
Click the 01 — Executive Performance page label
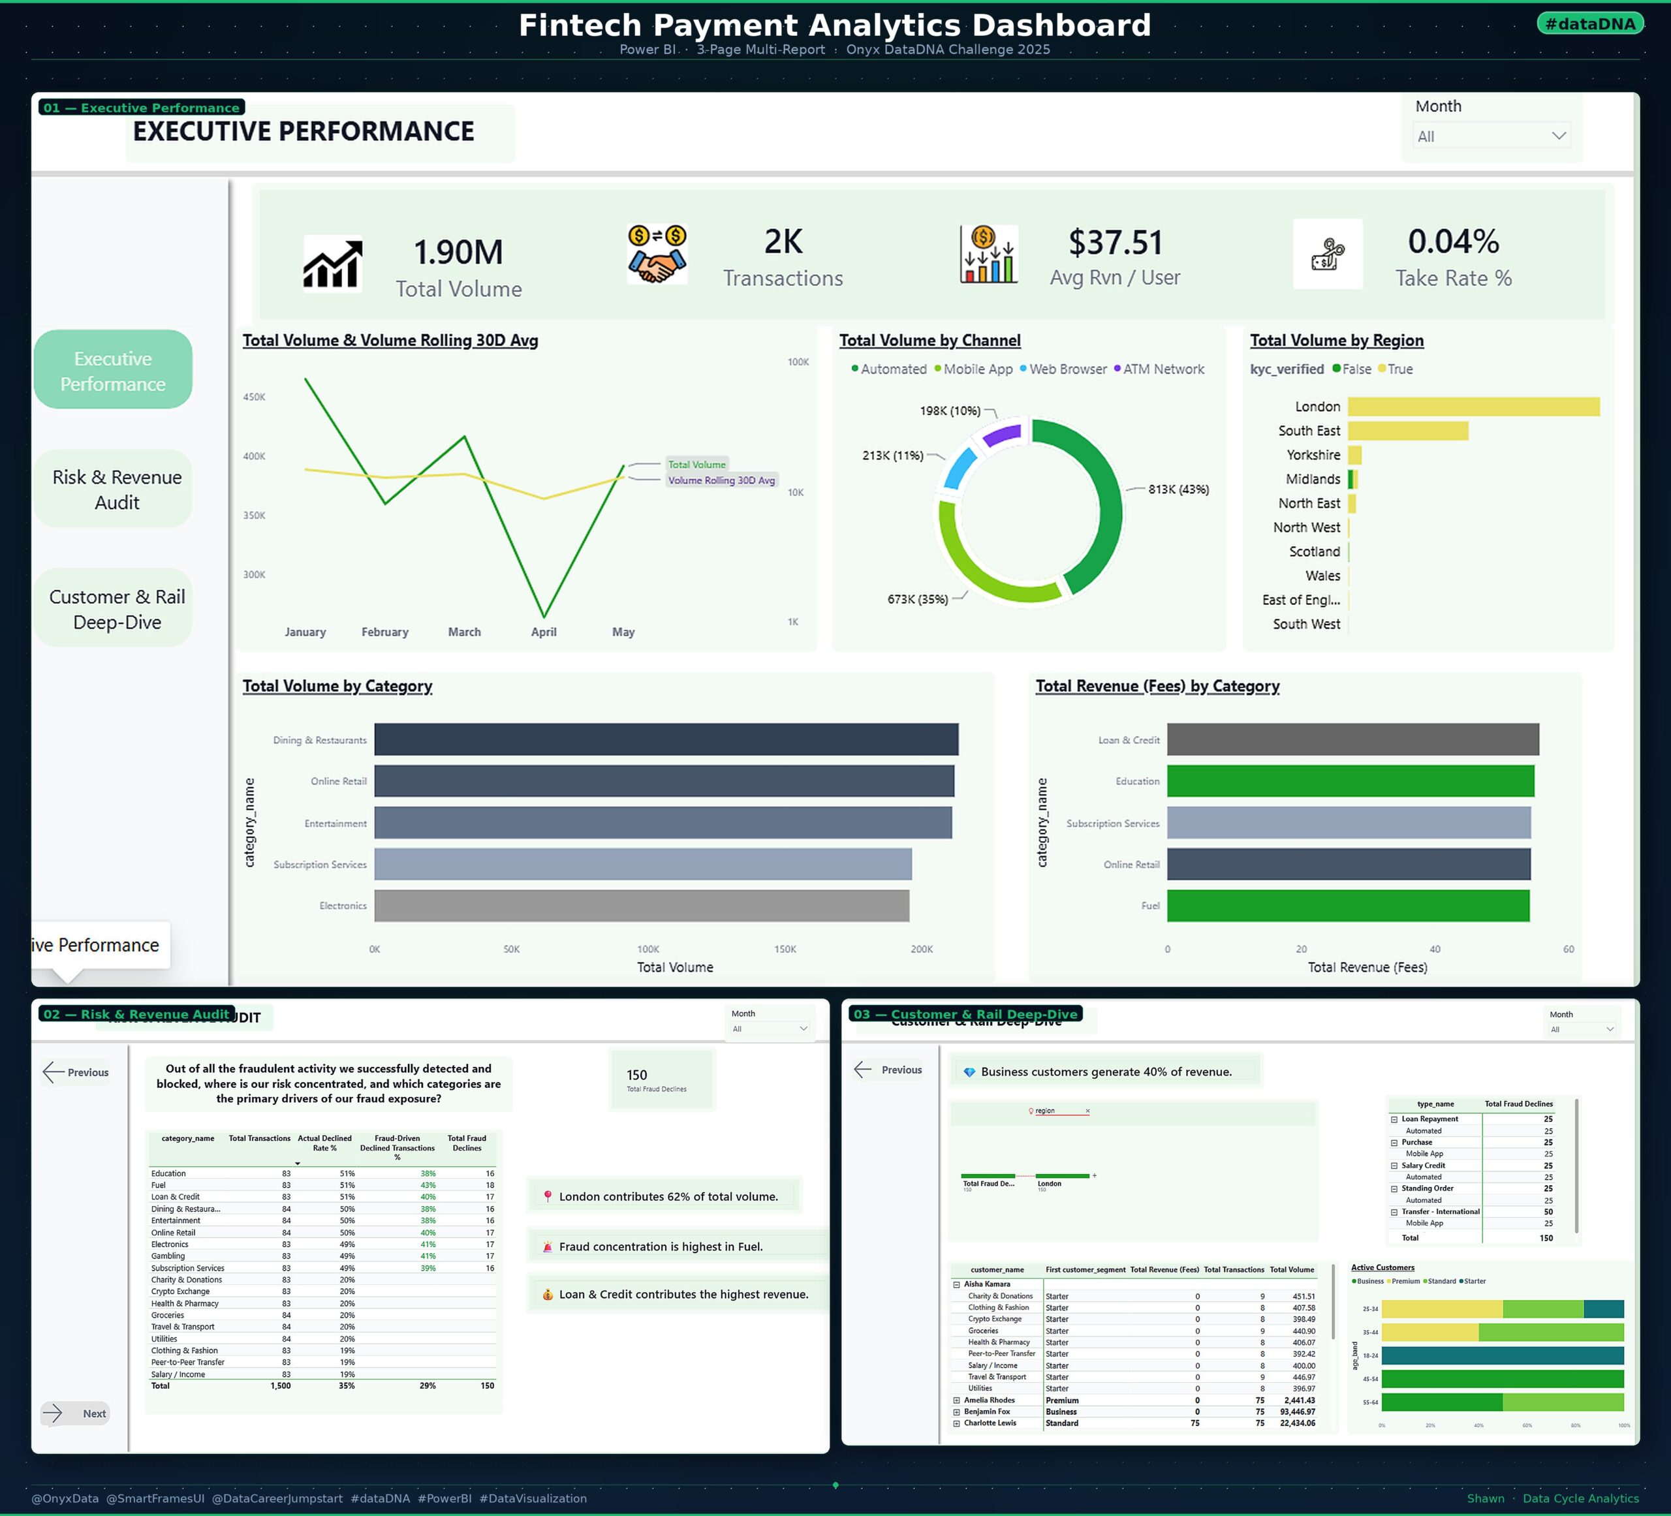coord(141,108)
